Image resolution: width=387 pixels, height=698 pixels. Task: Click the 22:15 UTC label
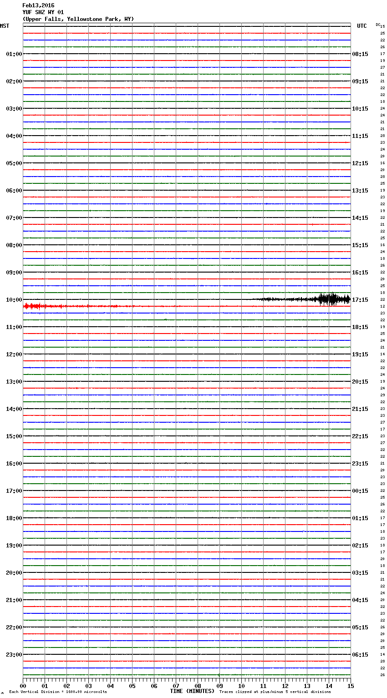click(360, 436)
